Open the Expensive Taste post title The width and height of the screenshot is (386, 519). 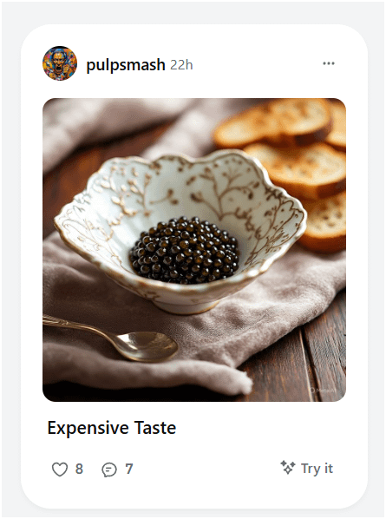(112, 428)
